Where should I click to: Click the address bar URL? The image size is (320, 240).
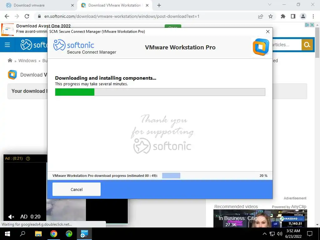[x=122, y=16]
